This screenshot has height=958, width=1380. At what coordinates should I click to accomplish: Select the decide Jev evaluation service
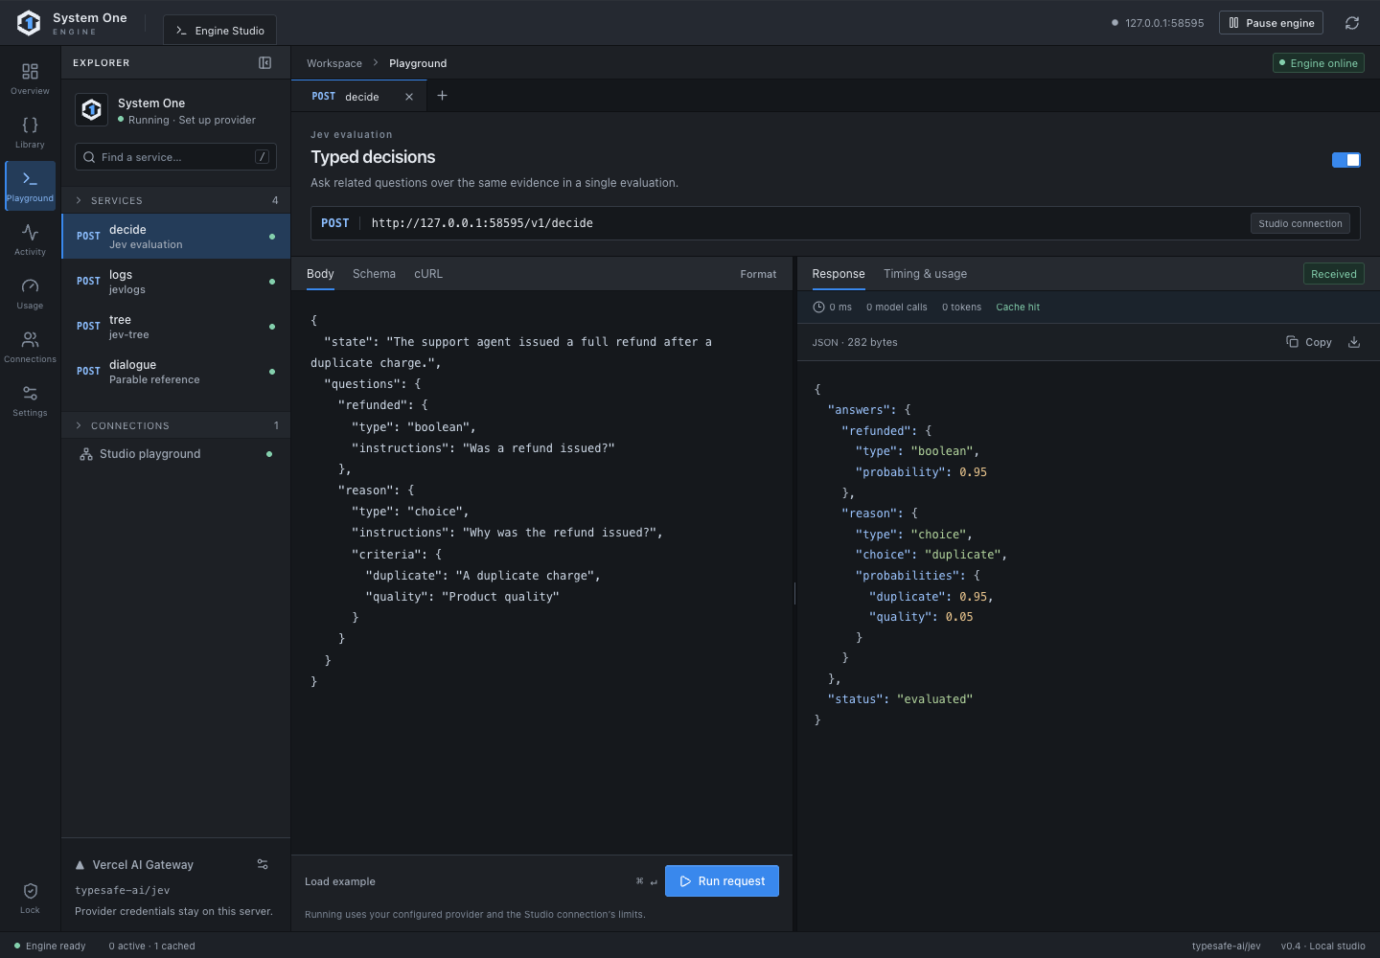[176, 237]
